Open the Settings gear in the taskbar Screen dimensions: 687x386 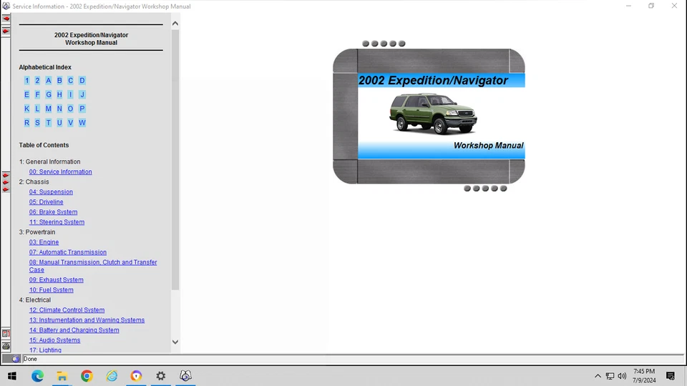point(161,376)
